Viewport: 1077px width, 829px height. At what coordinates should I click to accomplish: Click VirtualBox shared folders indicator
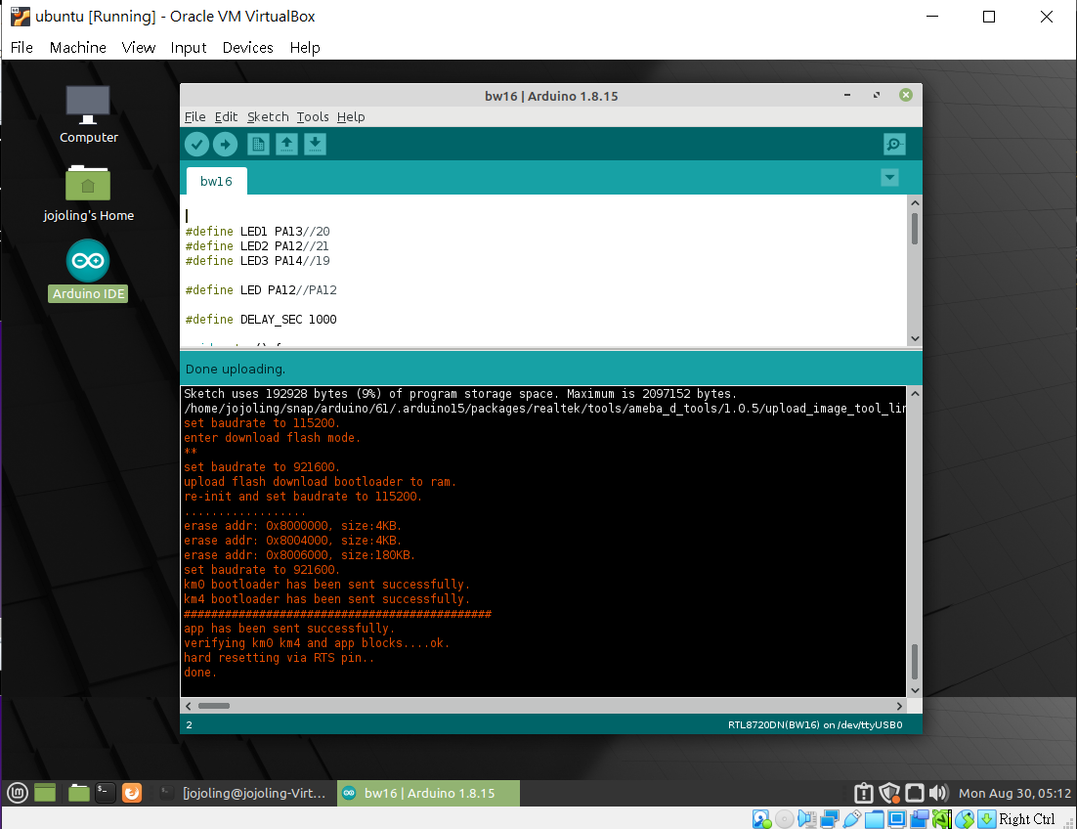click(x=875, y=818)
